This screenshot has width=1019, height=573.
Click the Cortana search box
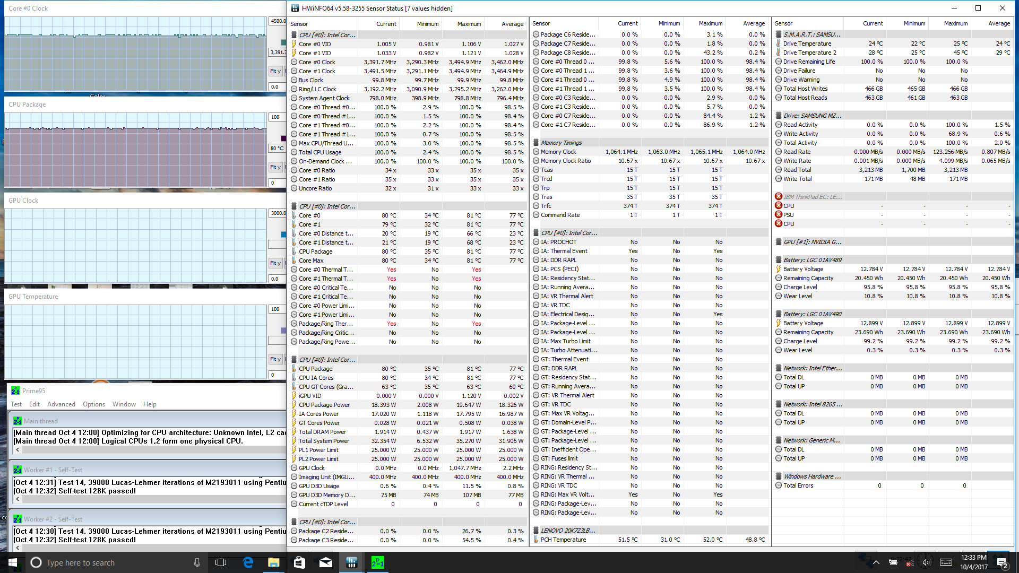[x=117, y=562]
